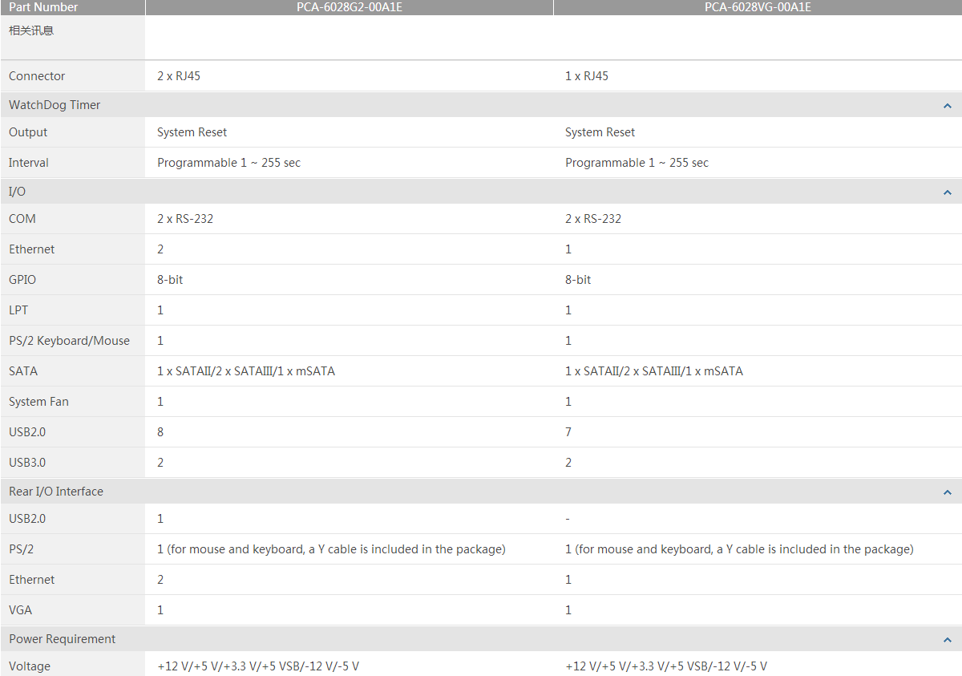Collapse the Rear I/O Interface chevron
Screen dimensions: 962x676
coord(947,492)
